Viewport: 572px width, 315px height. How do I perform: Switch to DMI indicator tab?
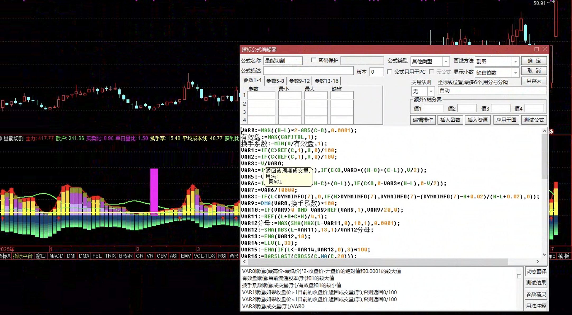[x=71, y=256]
